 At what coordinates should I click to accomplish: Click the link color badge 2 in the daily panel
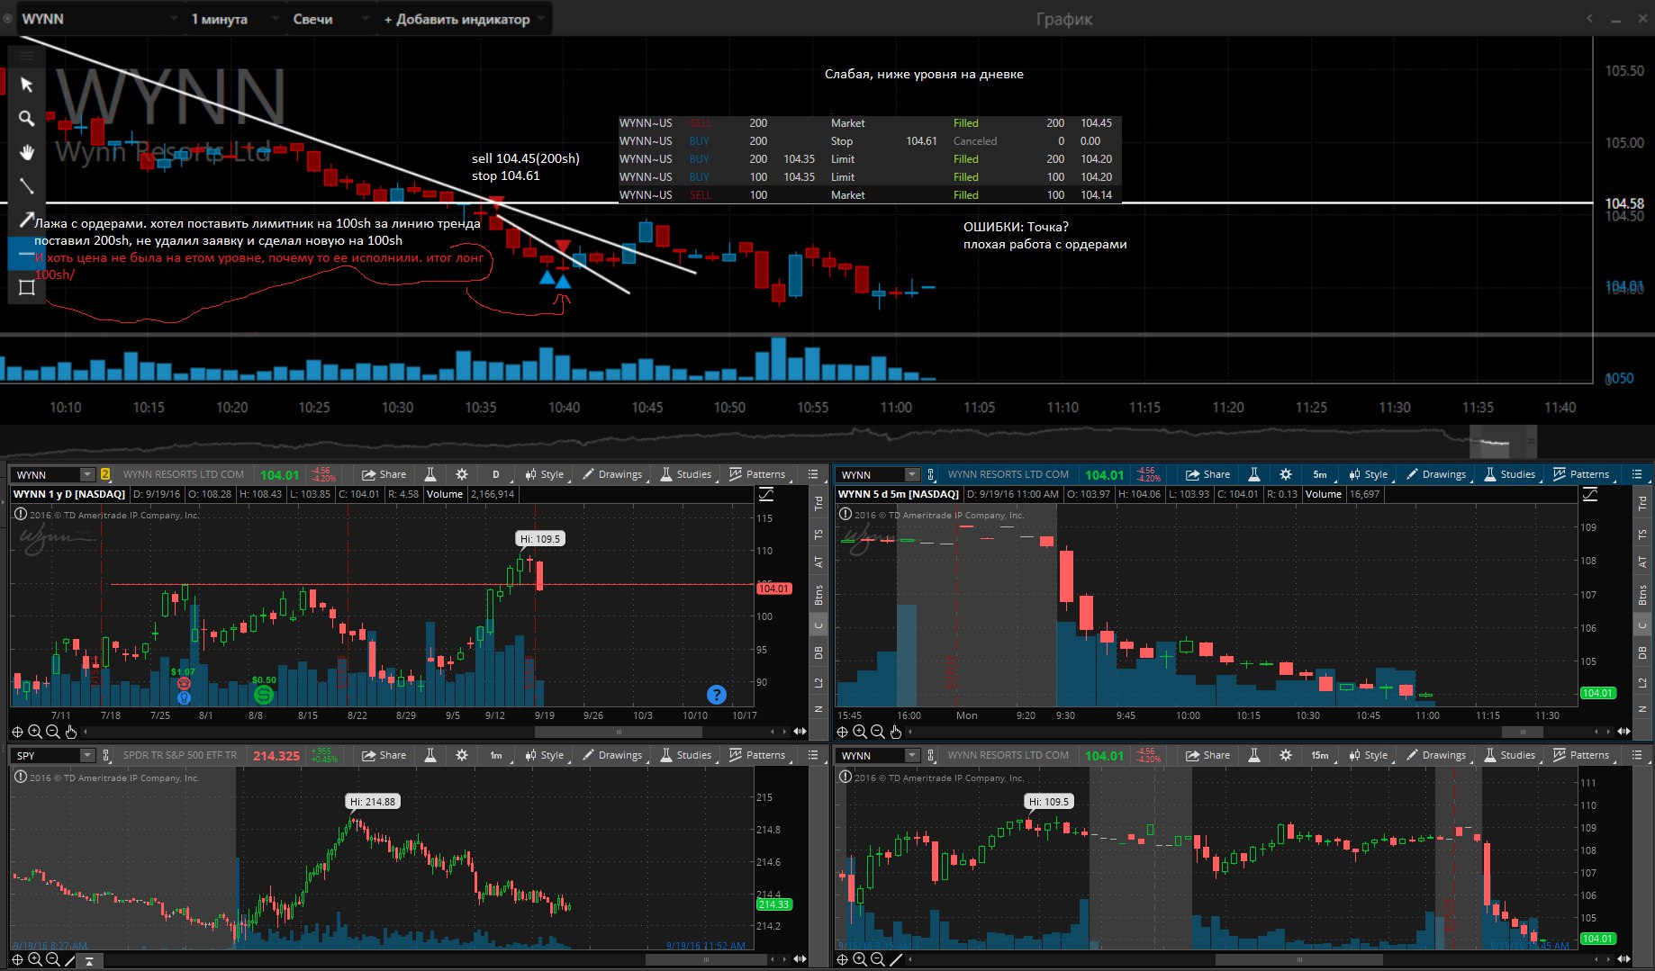pos(105,474)
